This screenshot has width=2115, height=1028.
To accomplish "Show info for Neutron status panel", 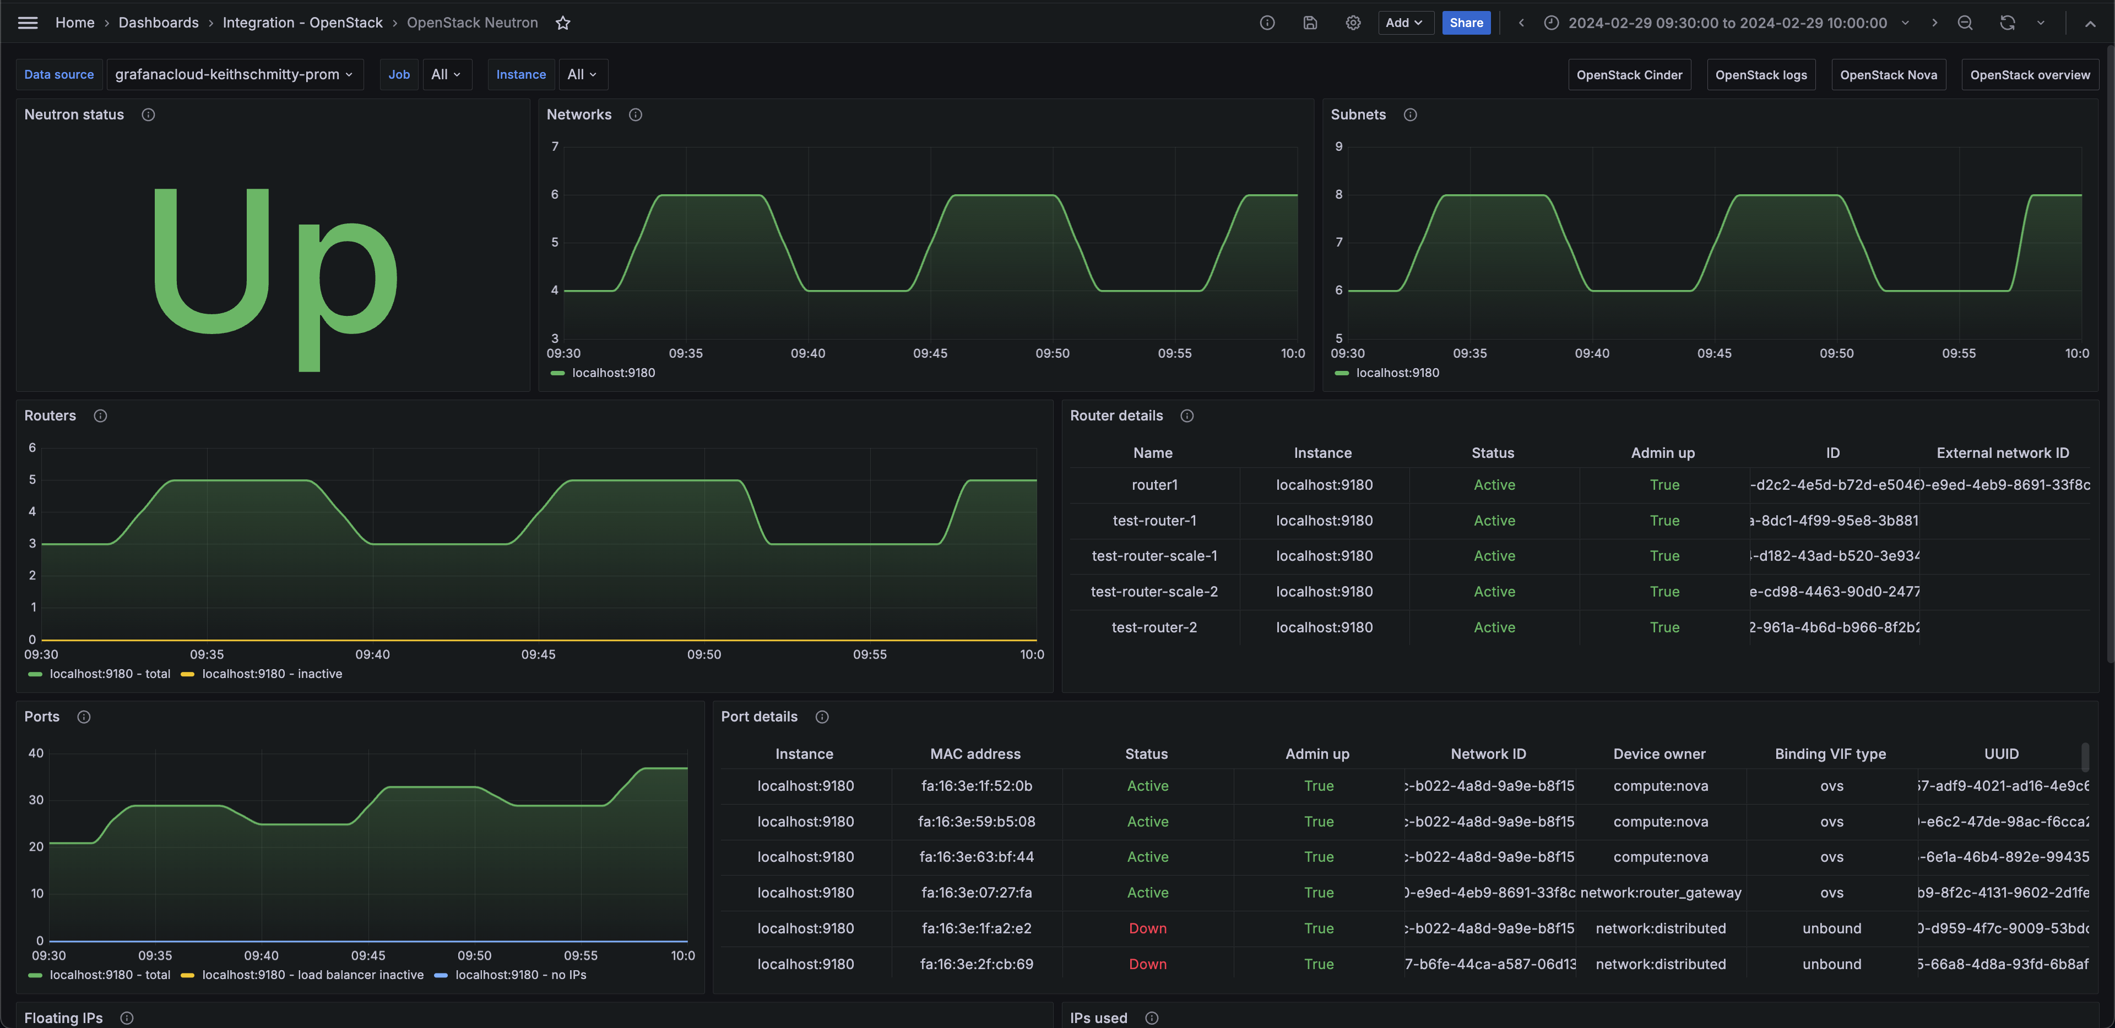I will (x=148, y=115).
